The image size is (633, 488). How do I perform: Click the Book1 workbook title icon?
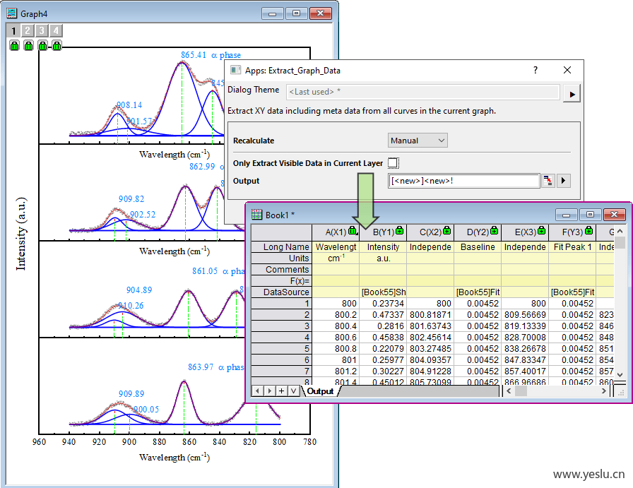(x=256, y=215)
